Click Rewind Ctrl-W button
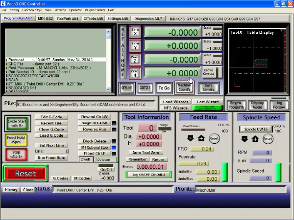Image resolution: width=294 pixels, height=220 pixels. 95,117
